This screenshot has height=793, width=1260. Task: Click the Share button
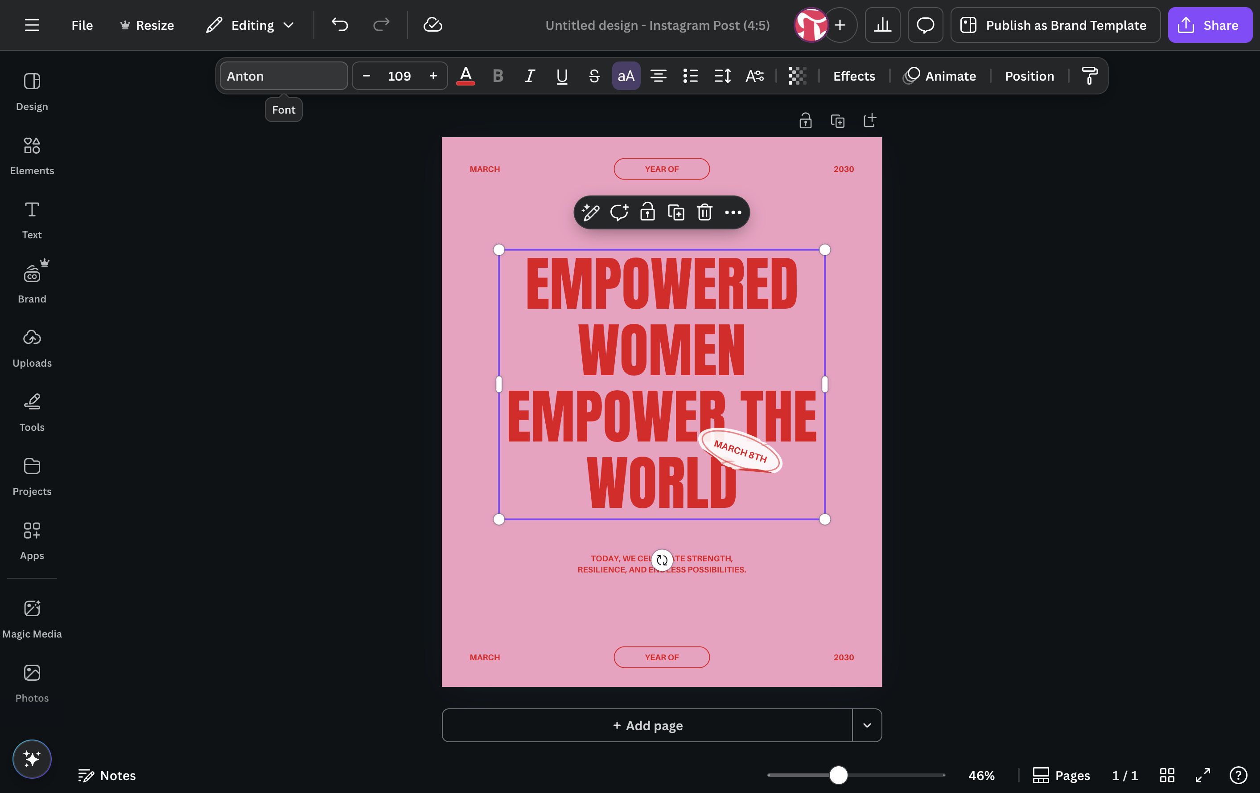click(x=1210, y=25)
